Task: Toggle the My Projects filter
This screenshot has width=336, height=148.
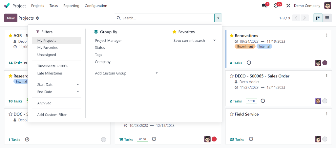Action: pos(47,40)
